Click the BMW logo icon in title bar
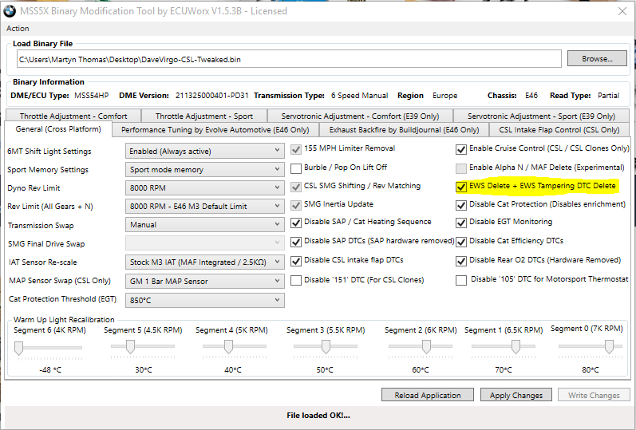Screen dimensions: 636x430 click(x=10, y=11)
